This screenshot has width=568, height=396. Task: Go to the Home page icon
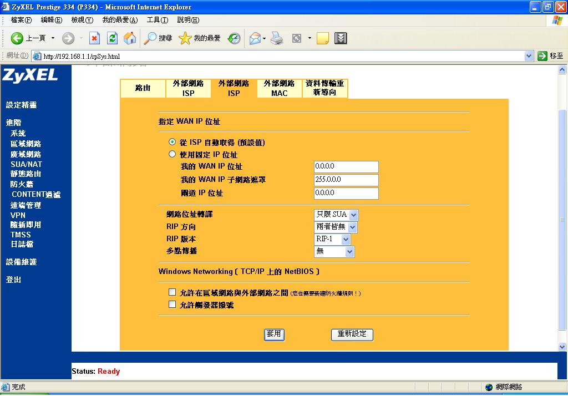point(130,38)
